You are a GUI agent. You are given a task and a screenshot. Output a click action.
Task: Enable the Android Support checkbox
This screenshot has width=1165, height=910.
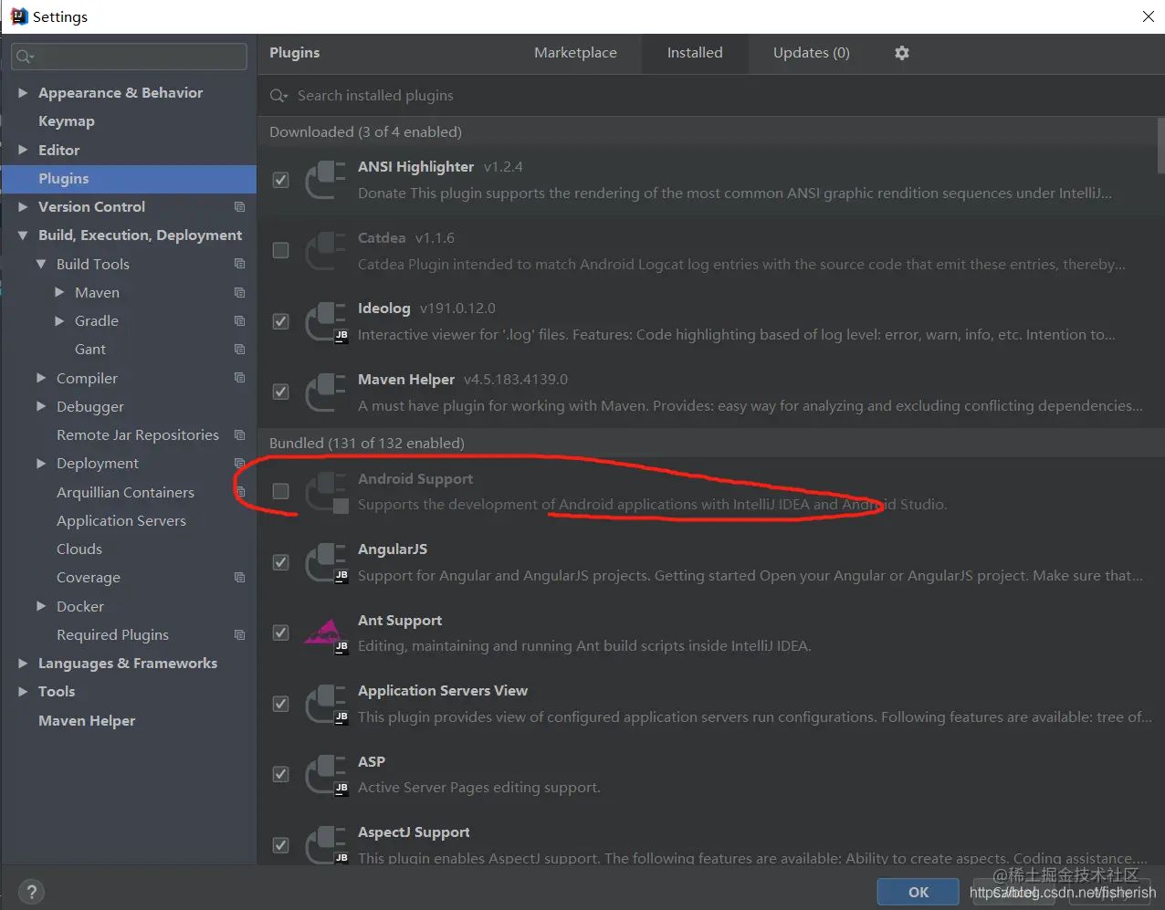click(x=281, y=491)
